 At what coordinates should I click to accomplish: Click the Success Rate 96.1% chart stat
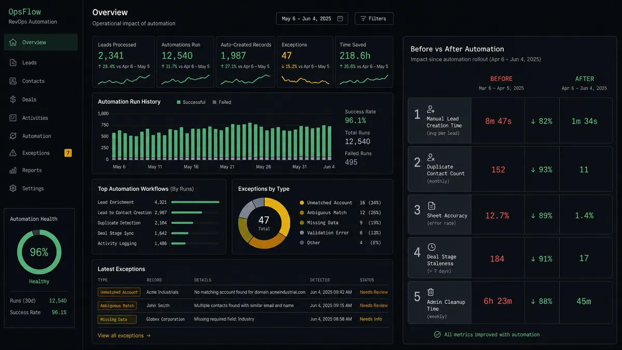pos(356,120)
